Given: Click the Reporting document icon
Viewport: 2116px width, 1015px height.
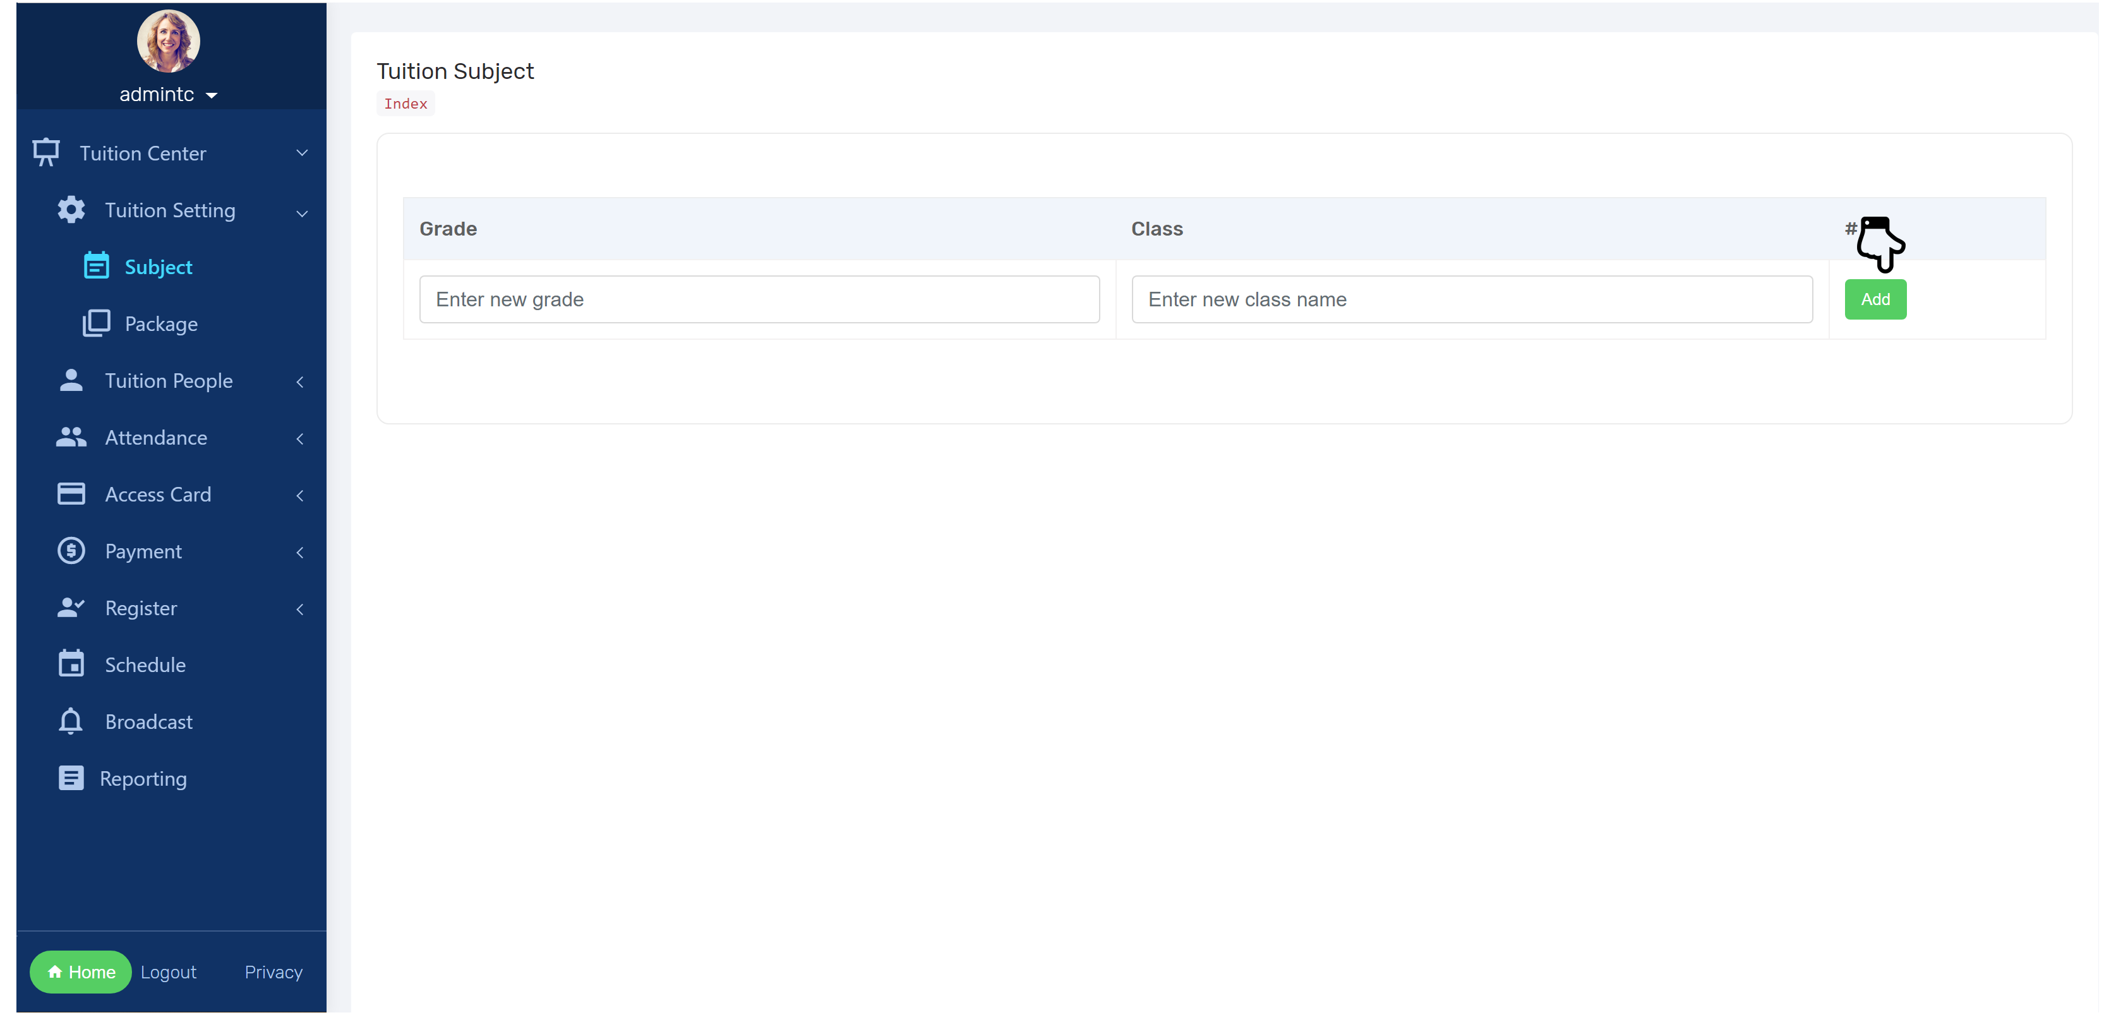Looking at the screenshot, I should pyautogui.click(x=71, y=778).
